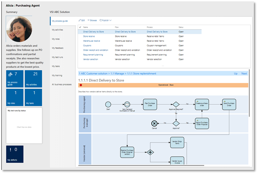258x174 pixels.
Task: Click the red status dot on Operational bar
Action: 81,85
